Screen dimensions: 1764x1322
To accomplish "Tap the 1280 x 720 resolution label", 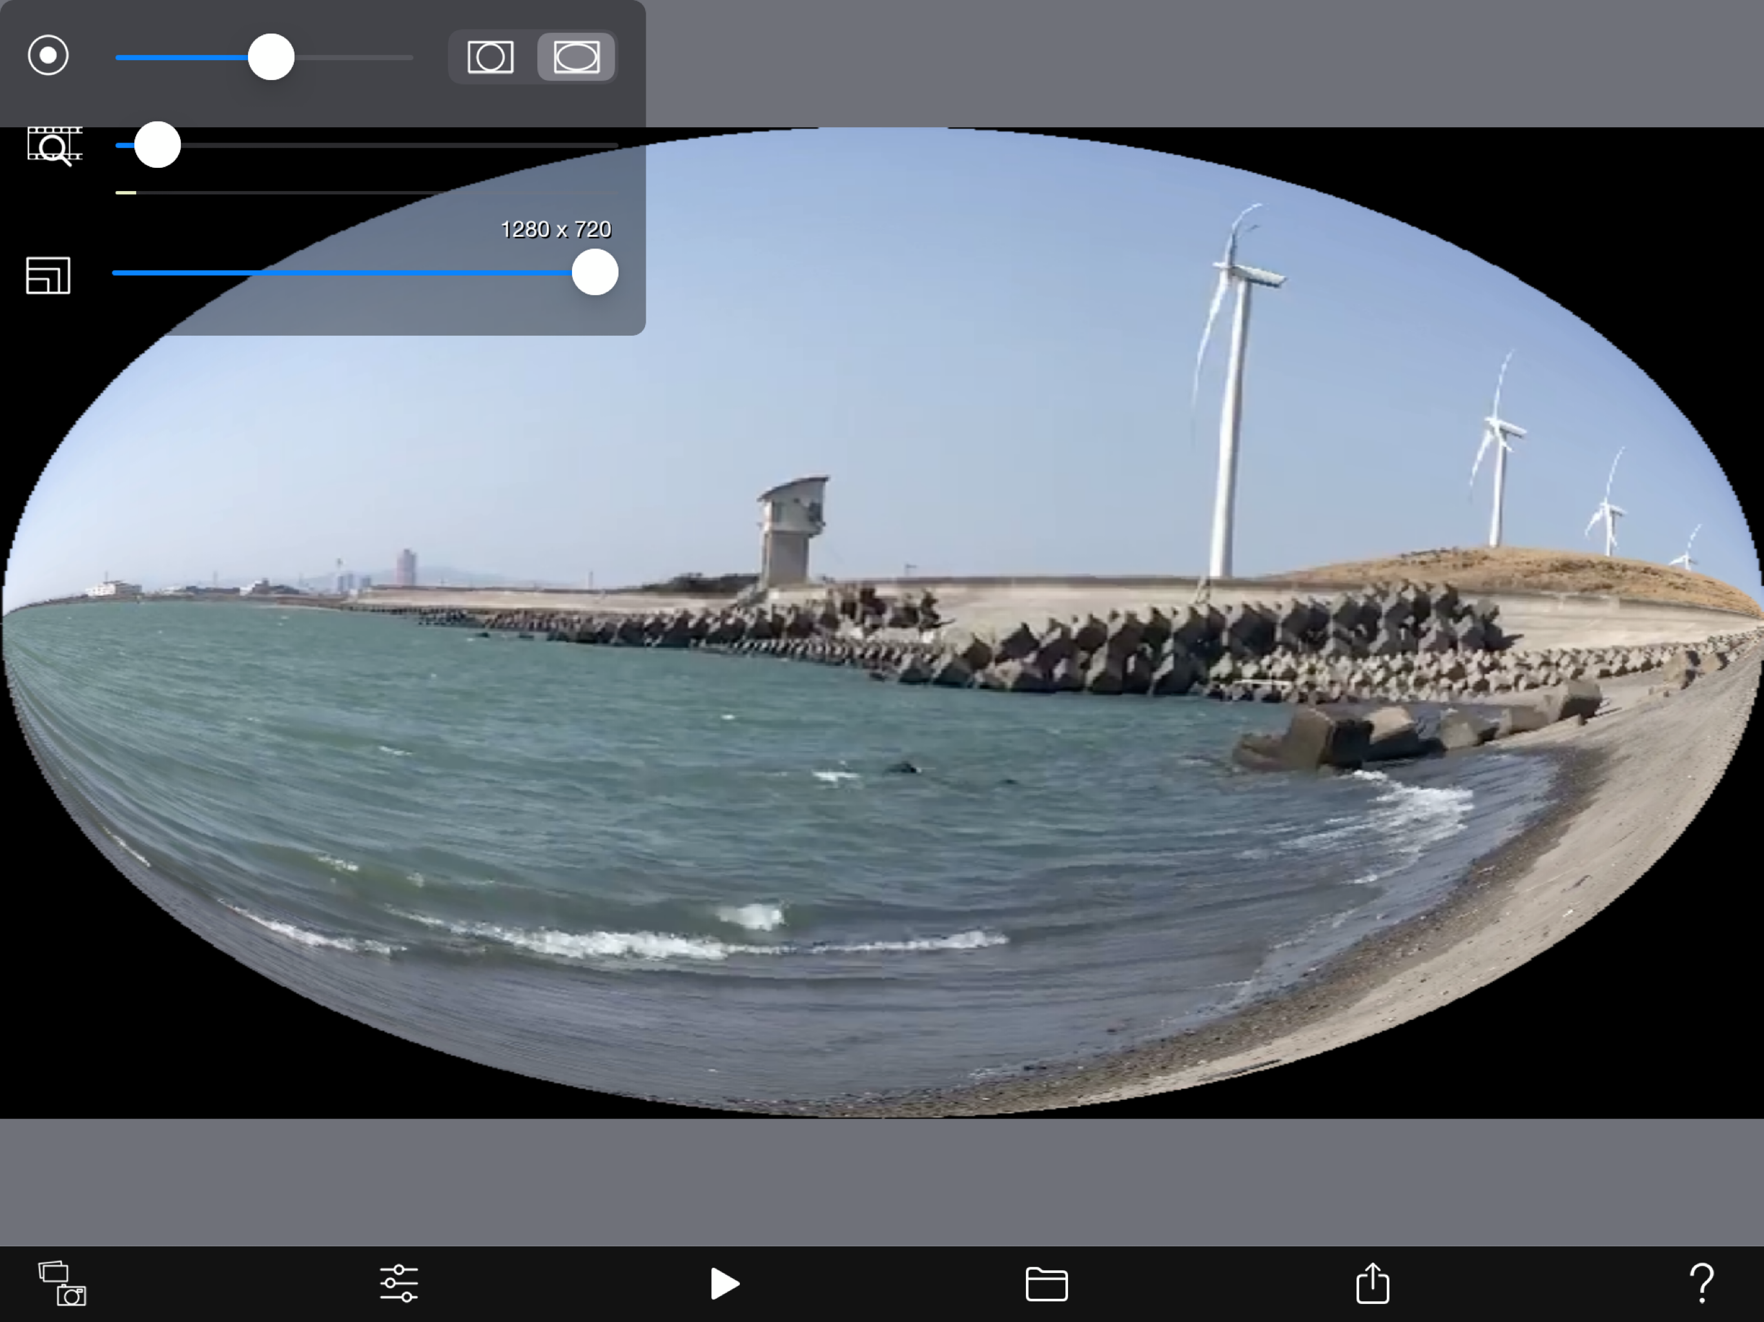I will coord(556,230).
